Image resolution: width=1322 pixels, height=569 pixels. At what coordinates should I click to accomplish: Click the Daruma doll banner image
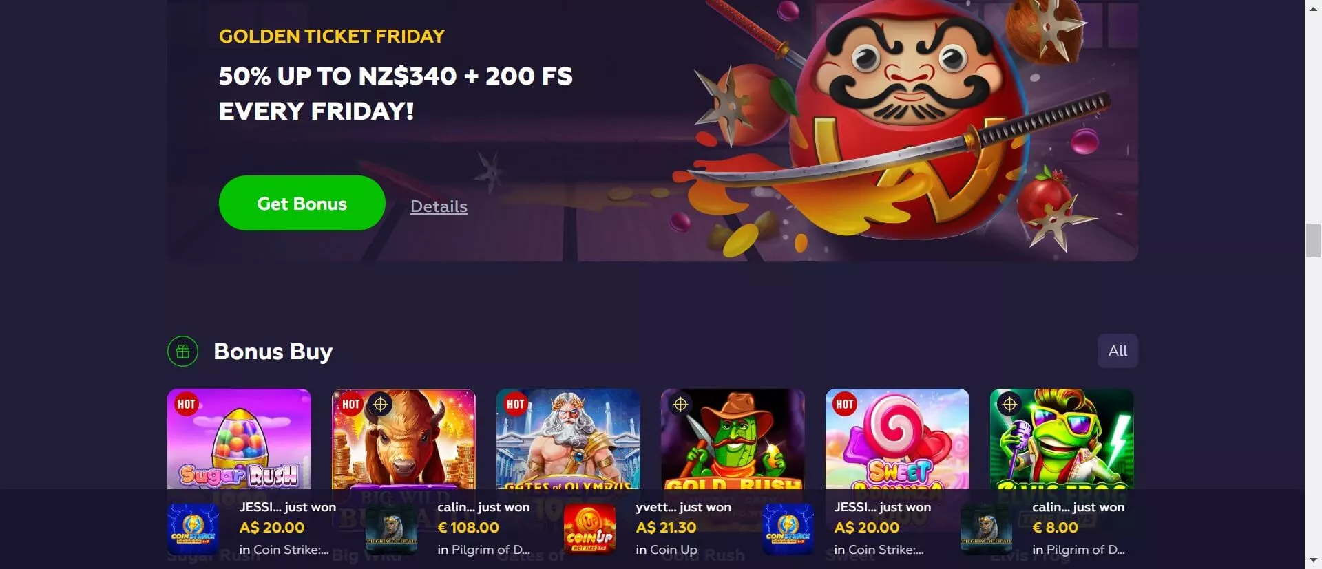pyautogui.click(x=902, y=124)
